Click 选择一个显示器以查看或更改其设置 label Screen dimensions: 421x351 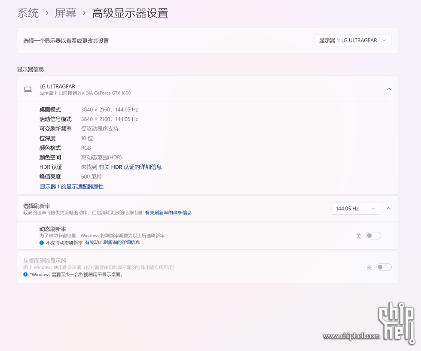[66, 41]
